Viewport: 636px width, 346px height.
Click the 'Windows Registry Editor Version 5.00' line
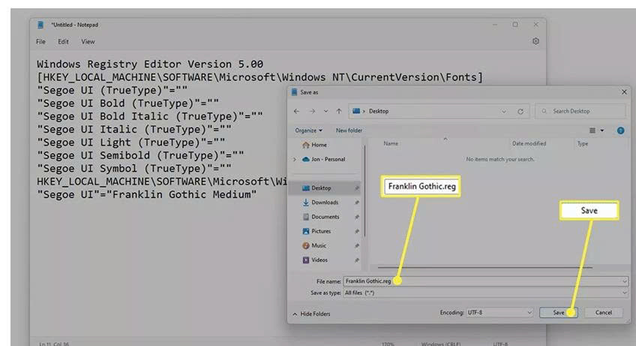[x=150, y=64]
